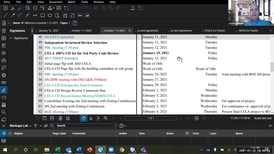Open the Document menu

[x=56, y=2]
